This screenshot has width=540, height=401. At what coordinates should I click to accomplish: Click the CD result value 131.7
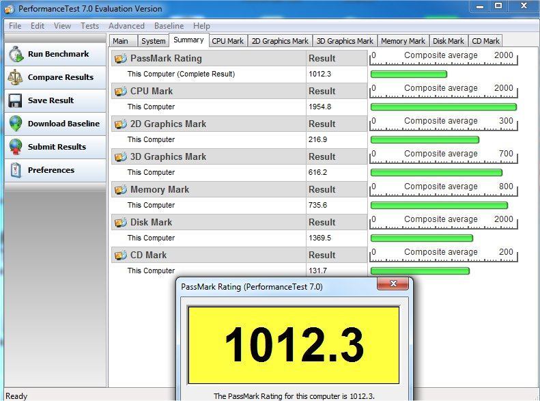tap(317, 271)
